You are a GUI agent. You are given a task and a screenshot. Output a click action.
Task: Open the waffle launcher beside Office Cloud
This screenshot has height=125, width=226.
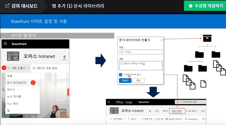pyautogui.click(x=109, y=102)
